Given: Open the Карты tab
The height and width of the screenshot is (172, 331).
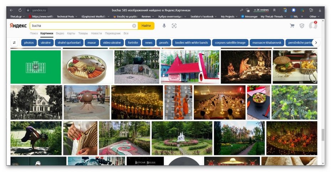Looking at the screenshot, I should (71, 33).
